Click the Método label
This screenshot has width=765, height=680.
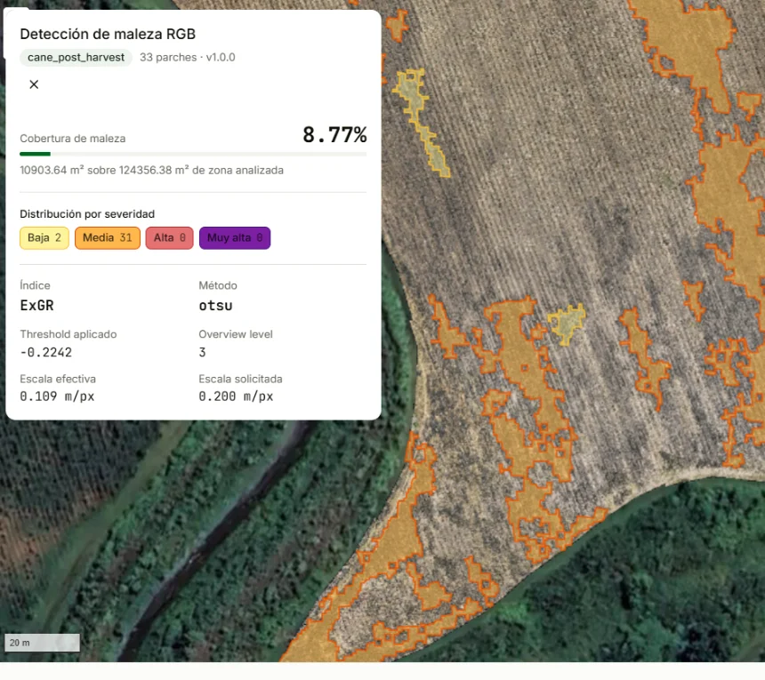[x=218, y=285]
